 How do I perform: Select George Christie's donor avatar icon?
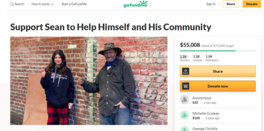click(x=185, y=129)
